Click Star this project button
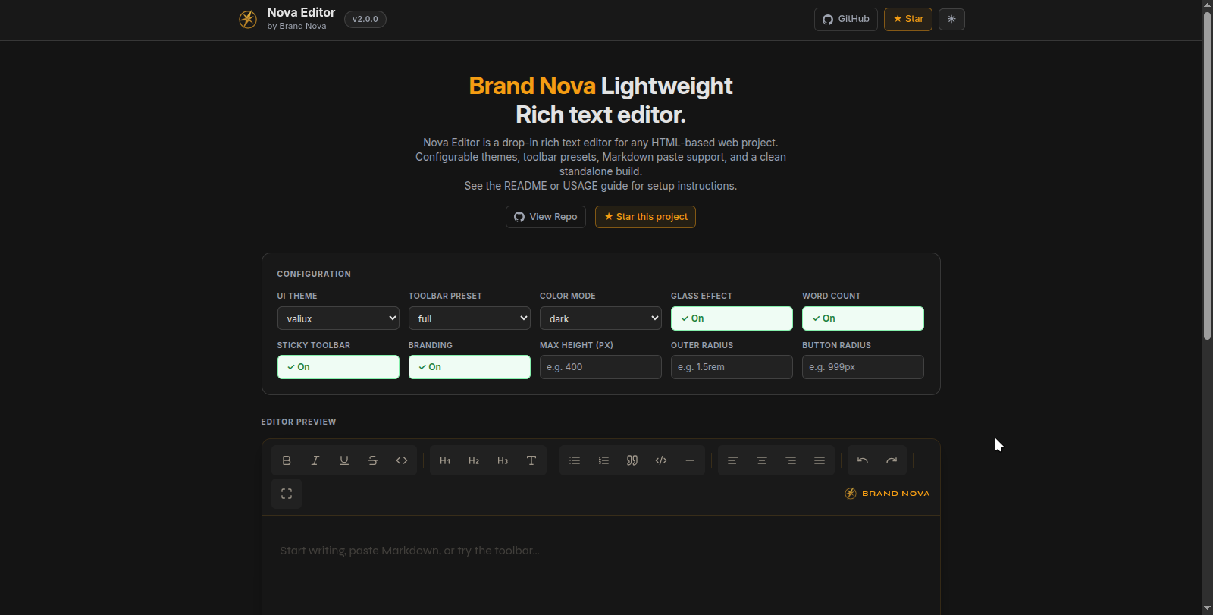 click(645, 217)
